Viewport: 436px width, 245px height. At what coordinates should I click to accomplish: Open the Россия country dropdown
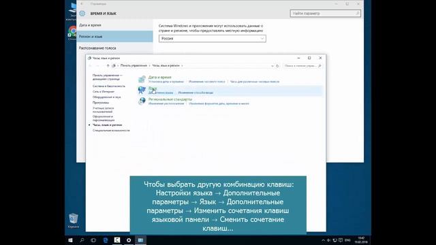(x=213, y=39)
